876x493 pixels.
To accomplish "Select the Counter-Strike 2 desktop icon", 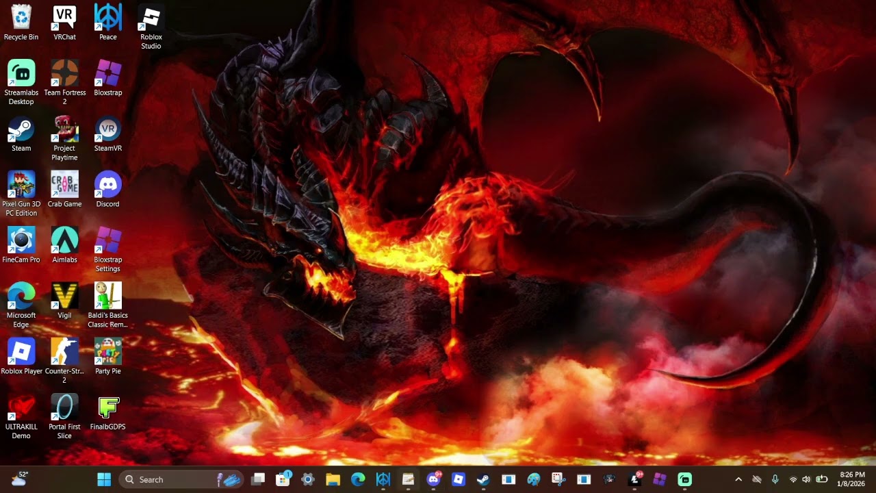I will [x=64, y=361].
